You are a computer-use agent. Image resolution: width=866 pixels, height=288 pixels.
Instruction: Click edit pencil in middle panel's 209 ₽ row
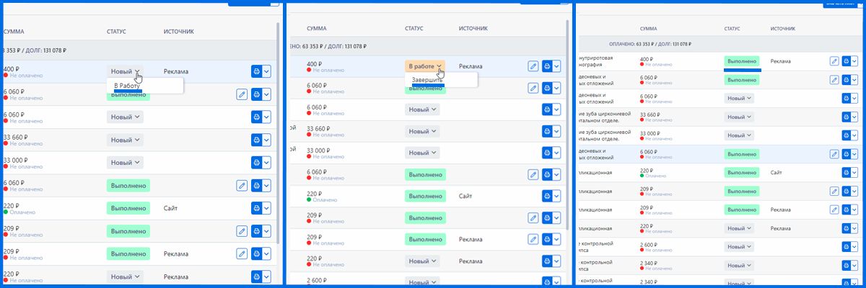(533, 217)
